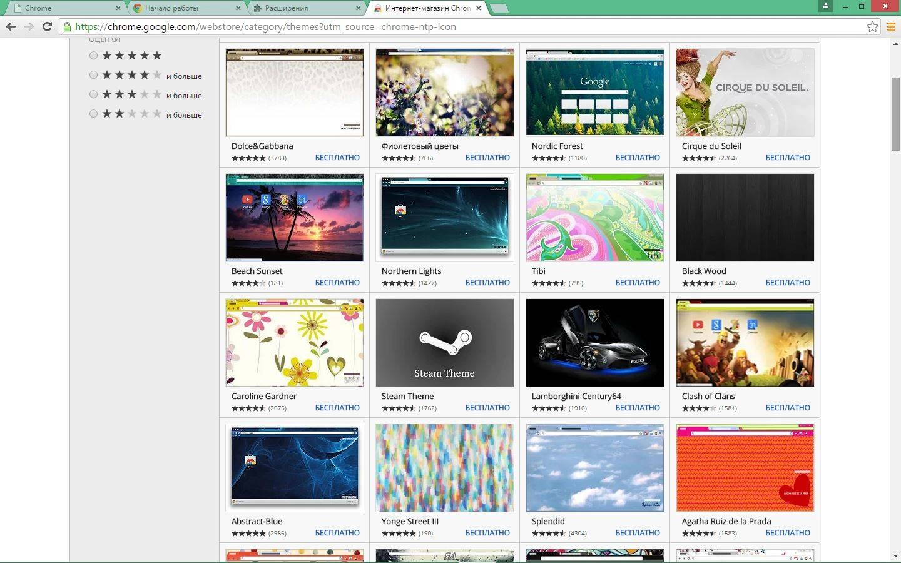
Task: Open the Beach Sunset theme thumbnail
Action: (x=295, y=218)
